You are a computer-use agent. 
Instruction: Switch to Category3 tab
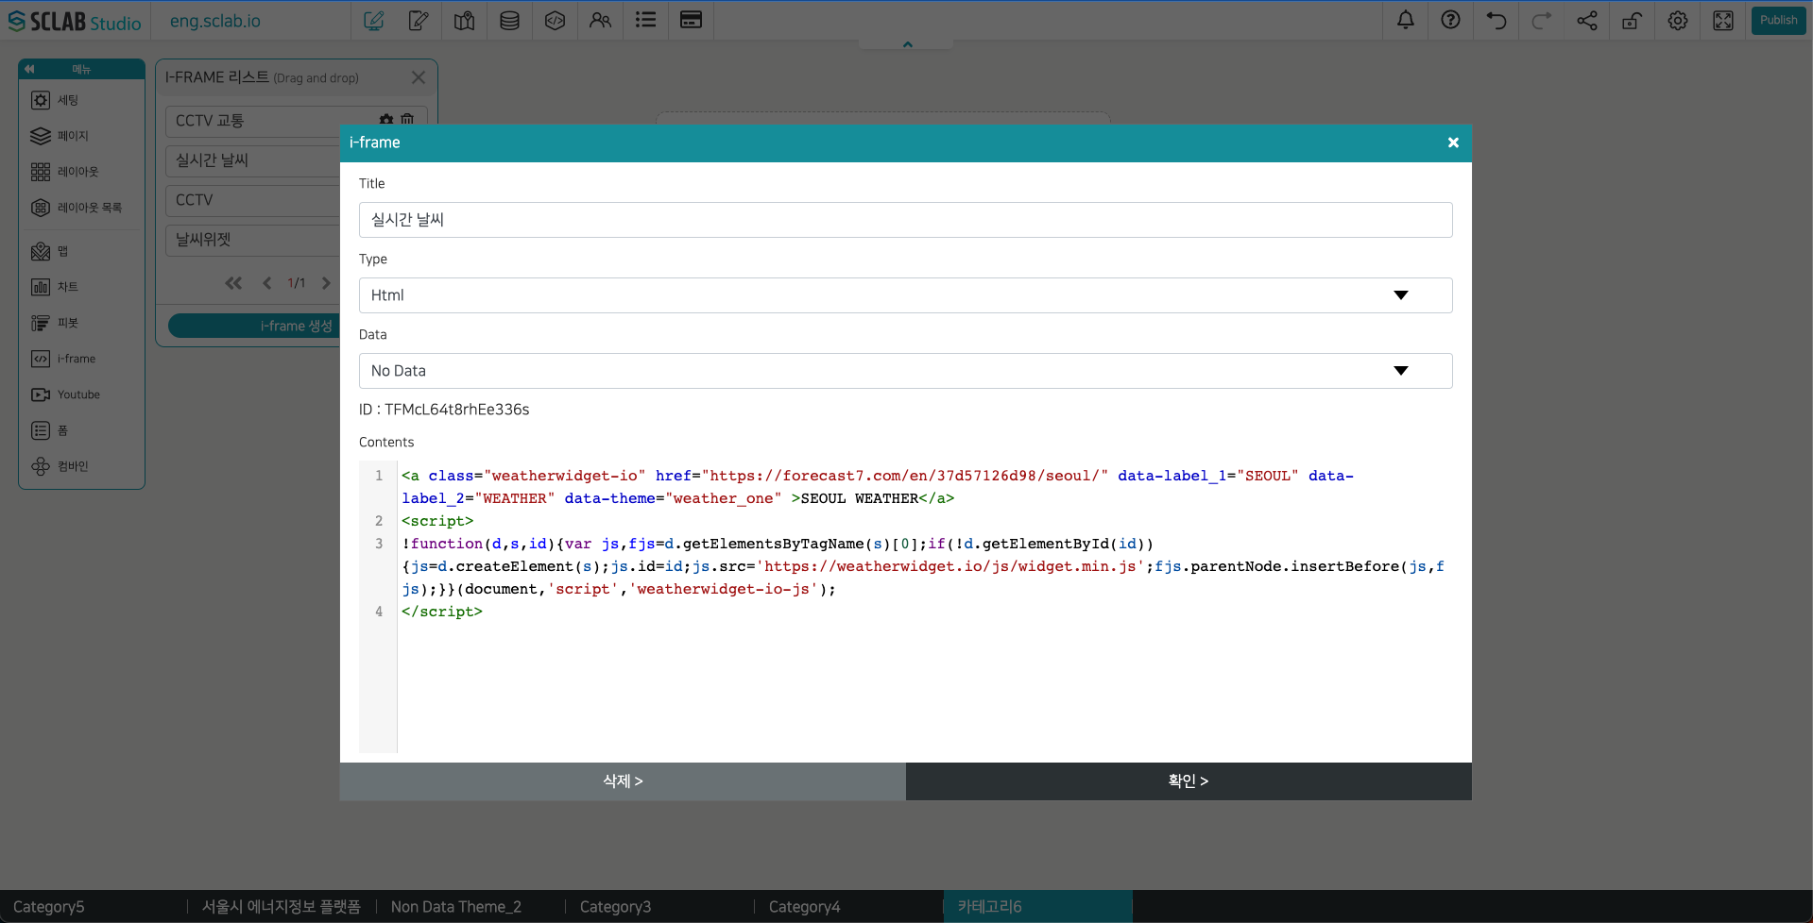(x=659, y=906)
